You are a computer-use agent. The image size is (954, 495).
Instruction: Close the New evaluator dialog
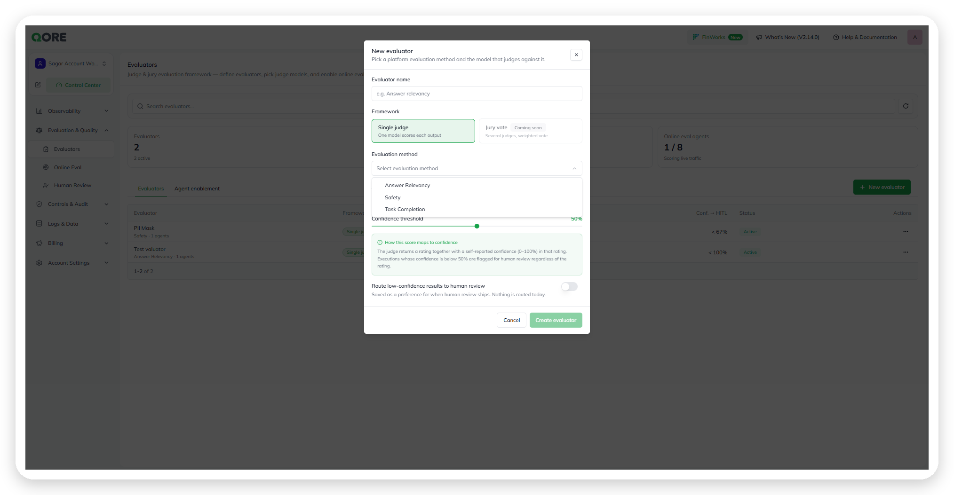click(x=576, y=55)
